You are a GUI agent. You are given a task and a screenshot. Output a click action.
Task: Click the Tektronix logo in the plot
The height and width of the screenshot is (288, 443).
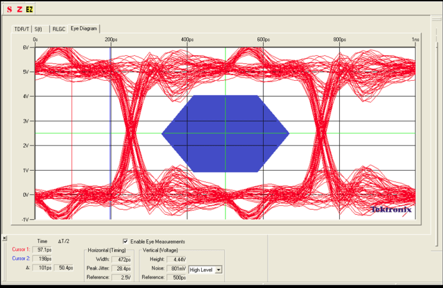[x=391, y=210]
